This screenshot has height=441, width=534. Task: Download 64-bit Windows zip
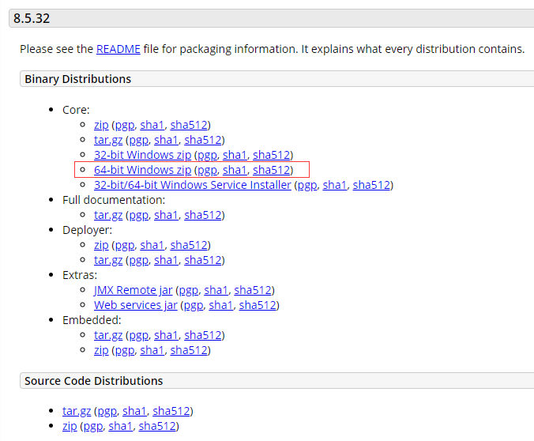point(142,170)
